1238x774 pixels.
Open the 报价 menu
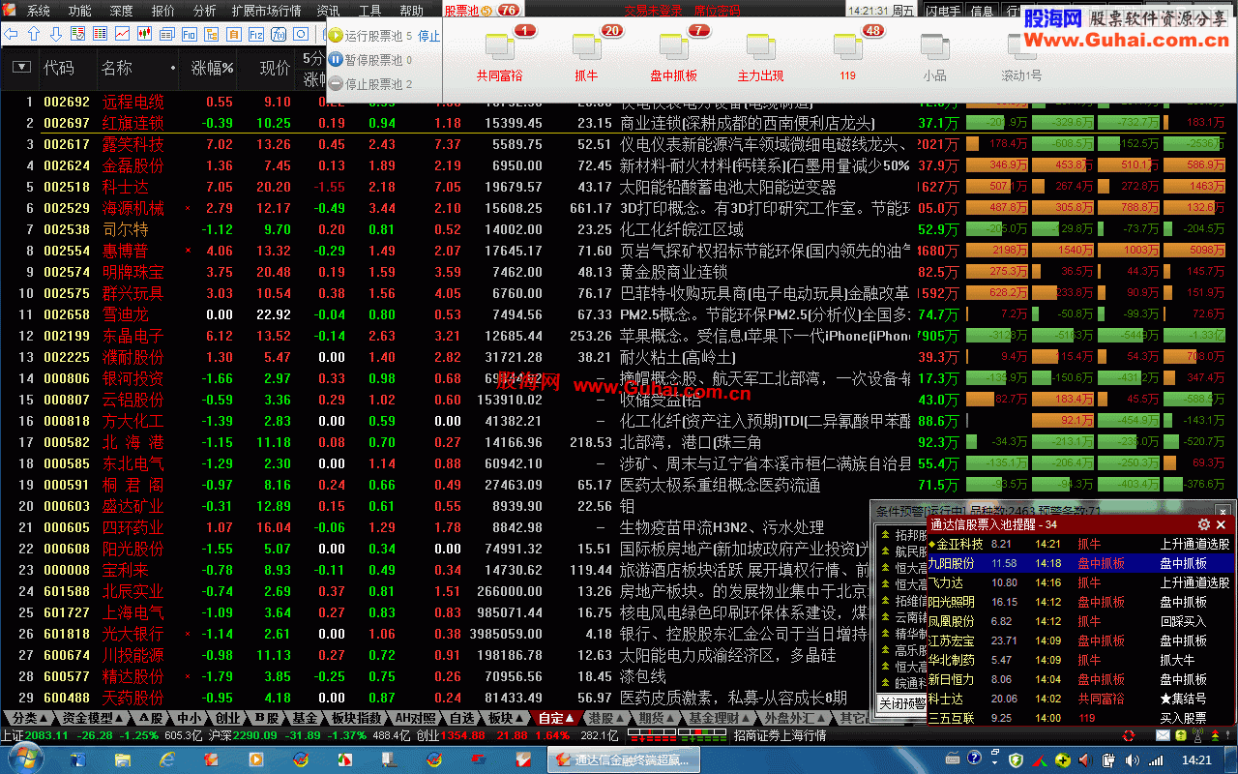[162, 12]
